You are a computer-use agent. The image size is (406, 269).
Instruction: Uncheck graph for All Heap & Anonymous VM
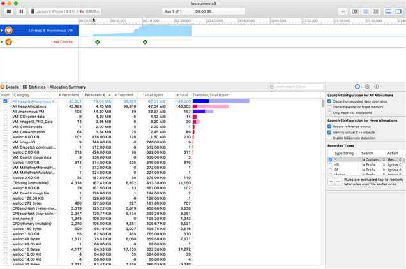[5, 101]
